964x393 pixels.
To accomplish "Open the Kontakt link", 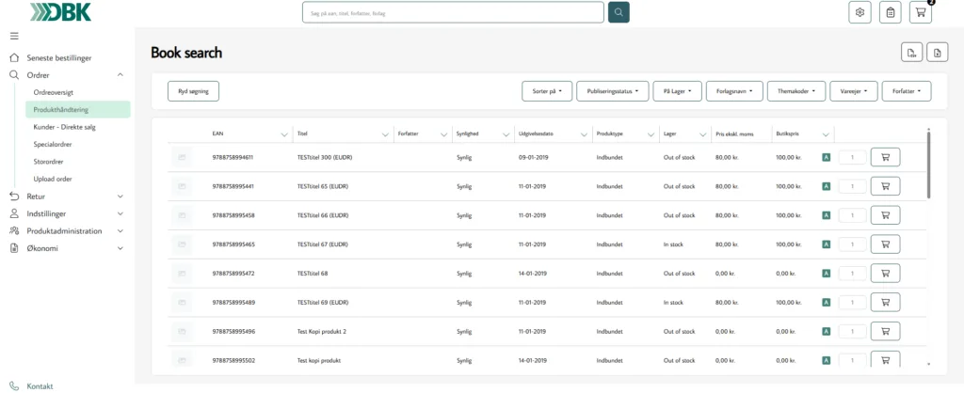I will pos(40,386).
